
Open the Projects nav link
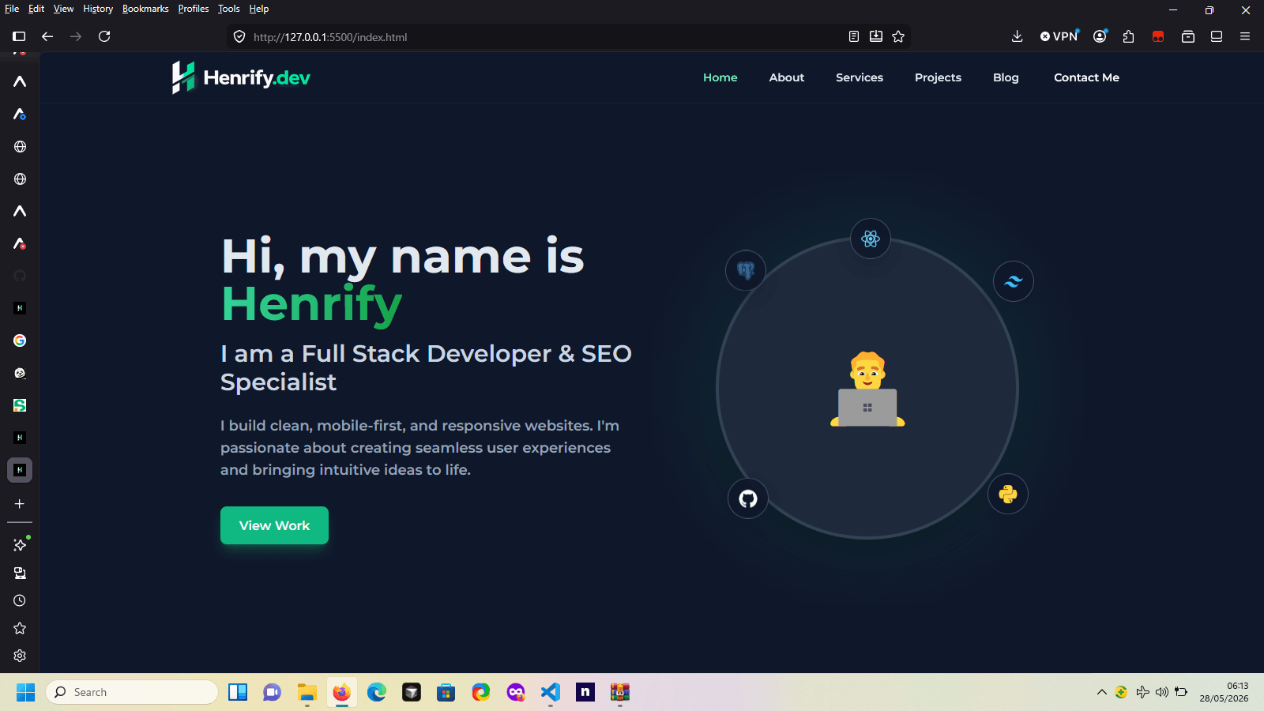click(x=938, y=77)
